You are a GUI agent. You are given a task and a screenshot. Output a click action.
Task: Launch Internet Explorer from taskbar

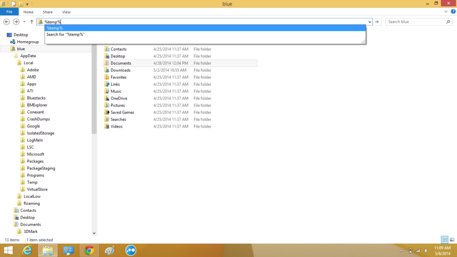(x=27, y=250)
